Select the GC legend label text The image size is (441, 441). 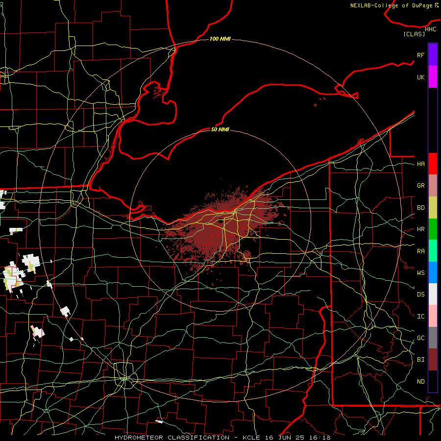pyautogui.click(x=420, y=338)
